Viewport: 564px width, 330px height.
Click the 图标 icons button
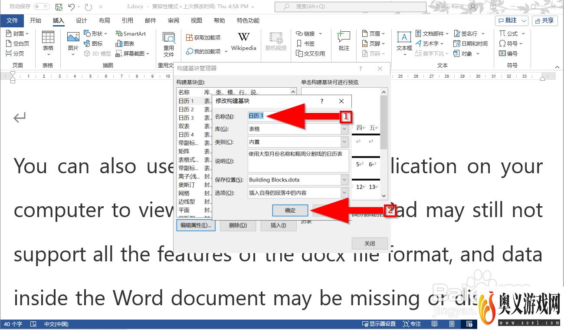click(x=93, y=43)
